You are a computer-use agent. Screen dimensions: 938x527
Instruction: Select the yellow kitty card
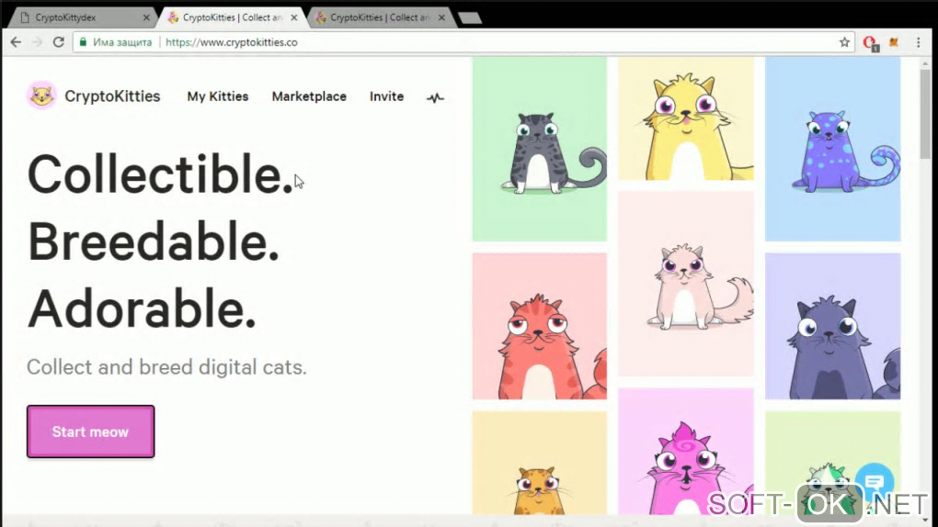pos(685,118)
